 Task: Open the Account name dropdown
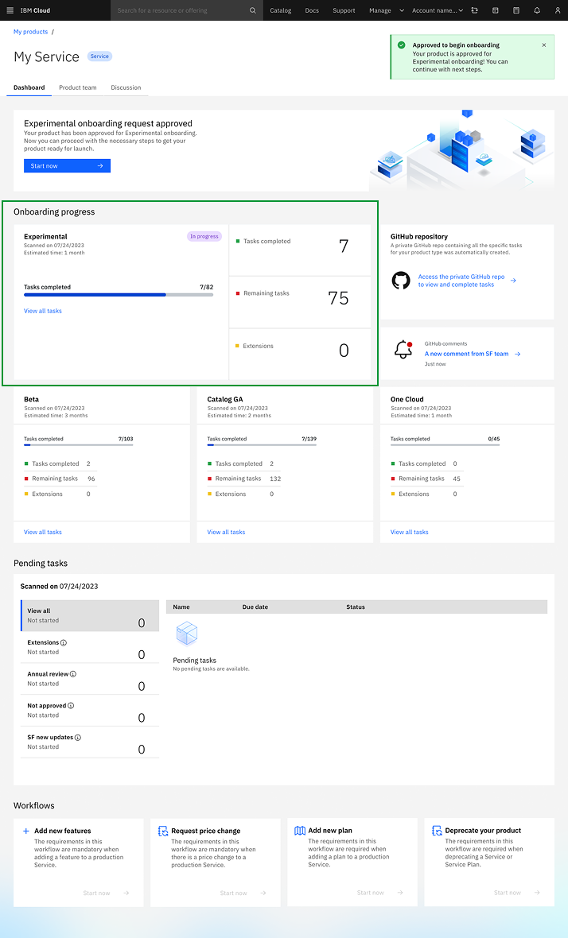click(438, 10)
